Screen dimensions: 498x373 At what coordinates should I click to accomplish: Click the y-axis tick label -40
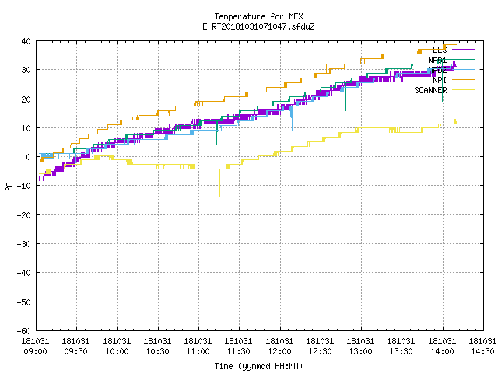[x=24, y=273]
